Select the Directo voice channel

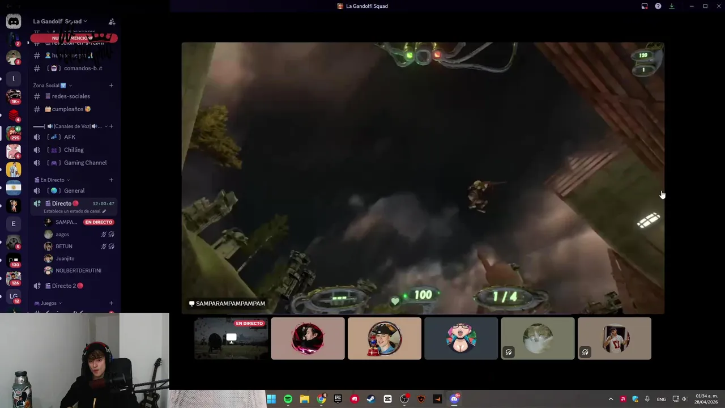click(x=74, y=207)
